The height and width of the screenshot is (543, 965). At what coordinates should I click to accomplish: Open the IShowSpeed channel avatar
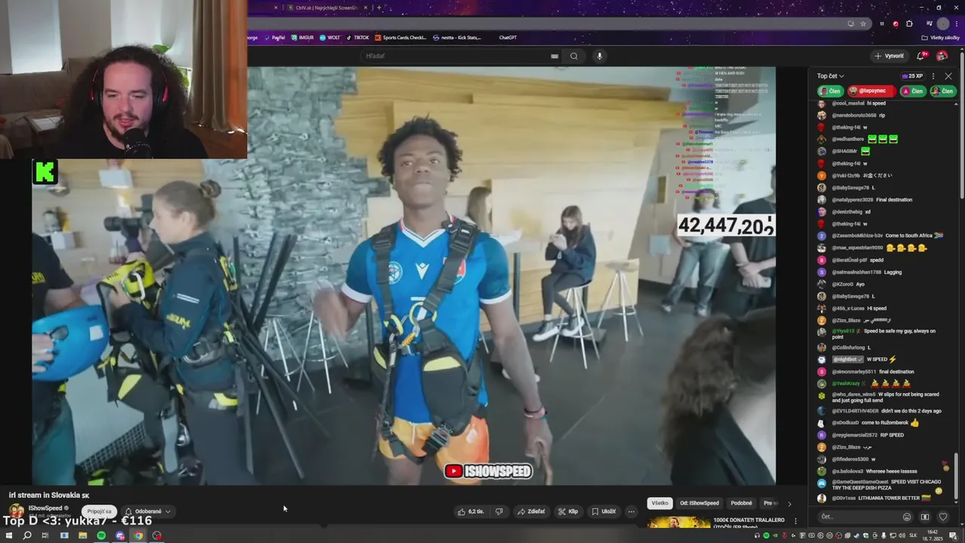(x=16, y=511)
